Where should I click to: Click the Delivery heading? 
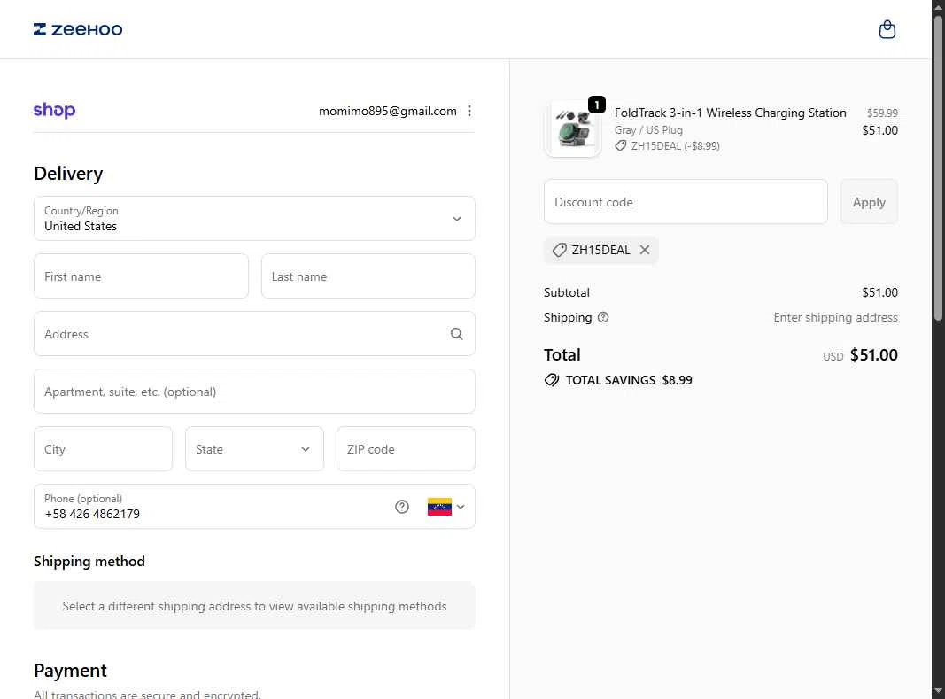pyautogui.click(x=68, y=174)
